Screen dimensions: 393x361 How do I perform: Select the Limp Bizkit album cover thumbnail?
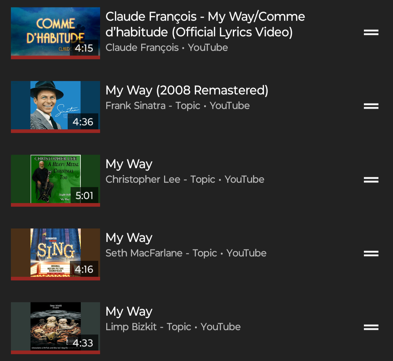55,328
